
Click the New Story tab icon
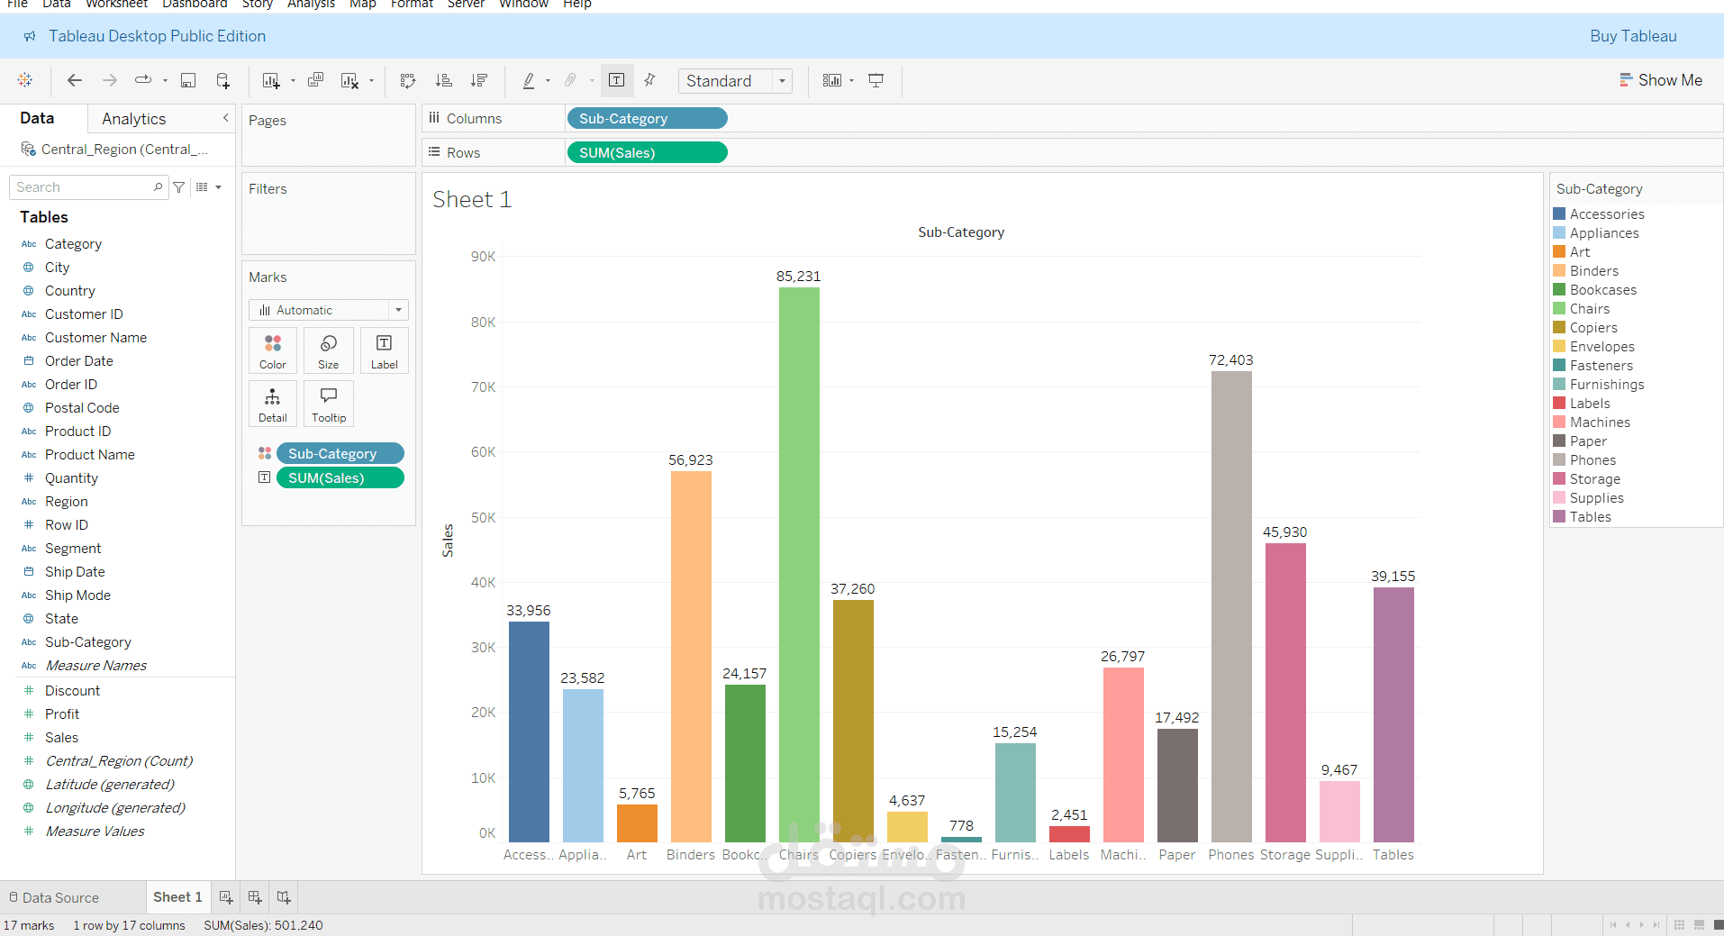pyautogui.click(x=284, y=897)
